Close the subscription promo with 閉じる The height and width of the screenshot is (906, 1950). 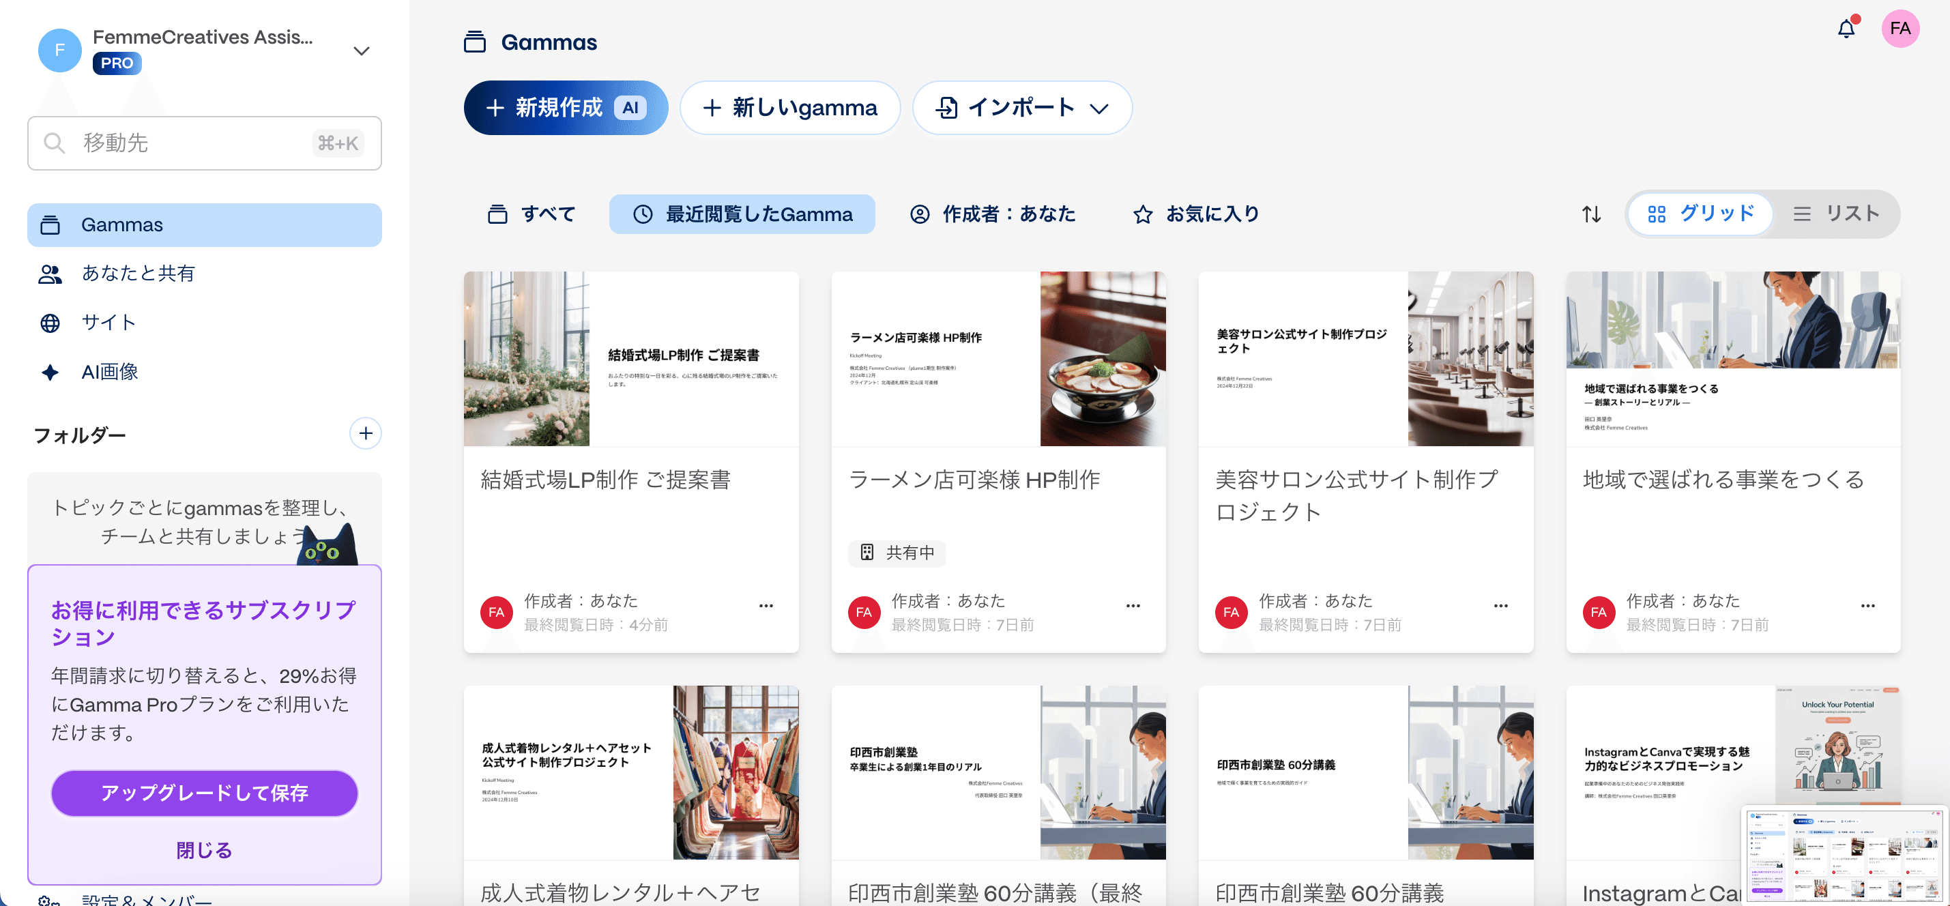(205, 850)
